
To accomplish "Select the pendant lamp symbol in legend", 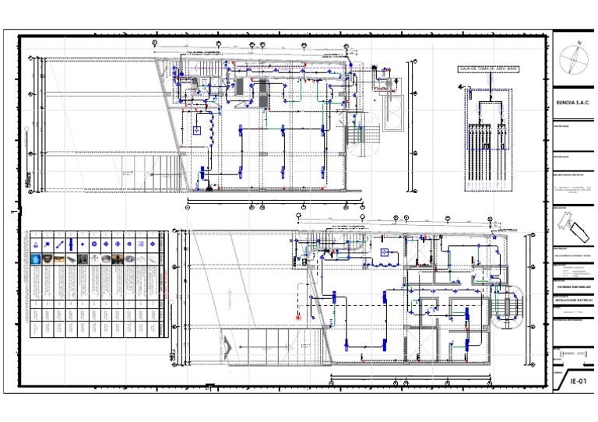I will [x=36, y=244].
